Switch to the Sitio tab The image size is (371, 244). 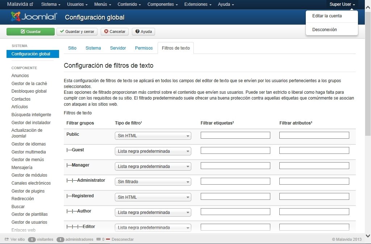click(x=72, y=48)
